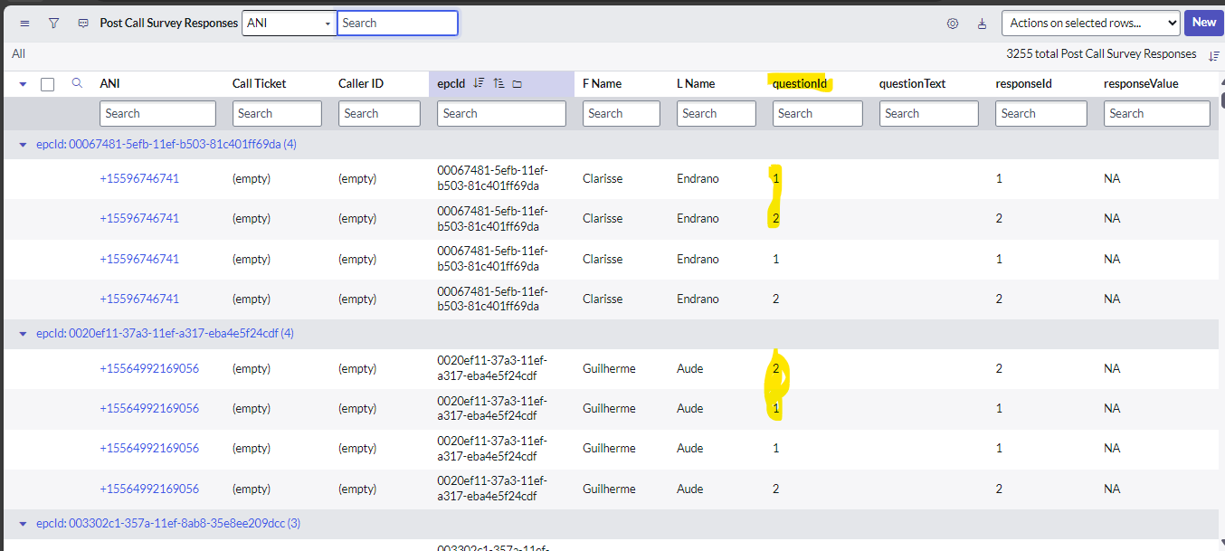Click the questionId column header

pyautogui.click(x=800, y=84)
